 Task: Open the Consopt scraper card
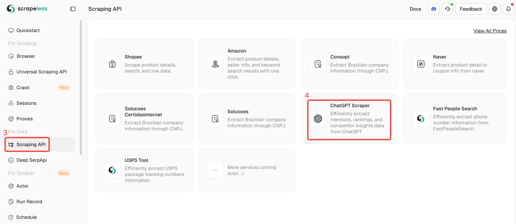350,64
